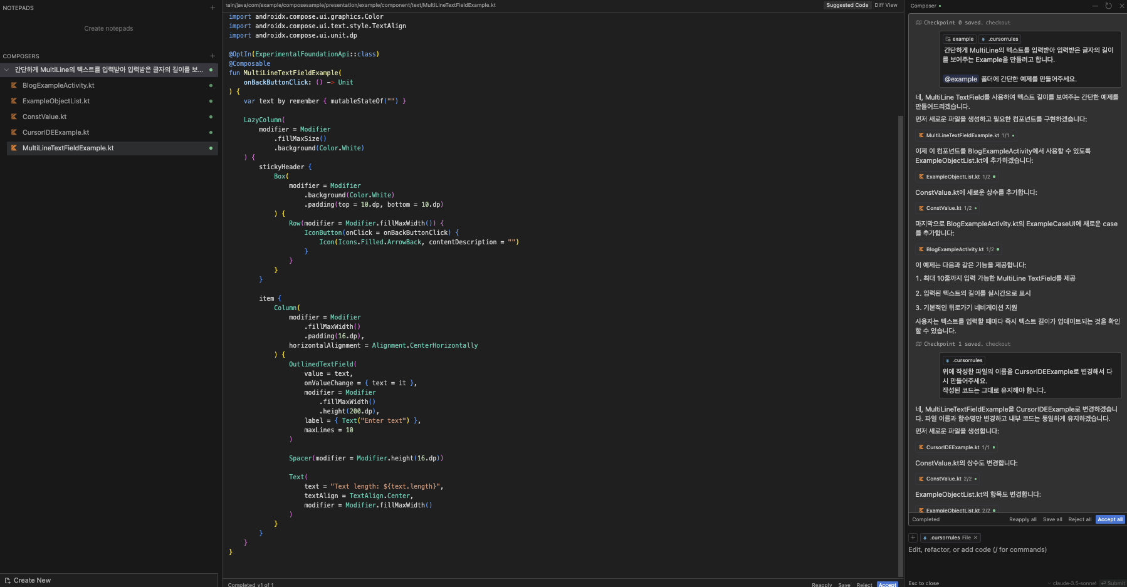The image size is (1127, 587).
Task: Click Reapply all in the Composer panel
Action: coord(1022,519)
